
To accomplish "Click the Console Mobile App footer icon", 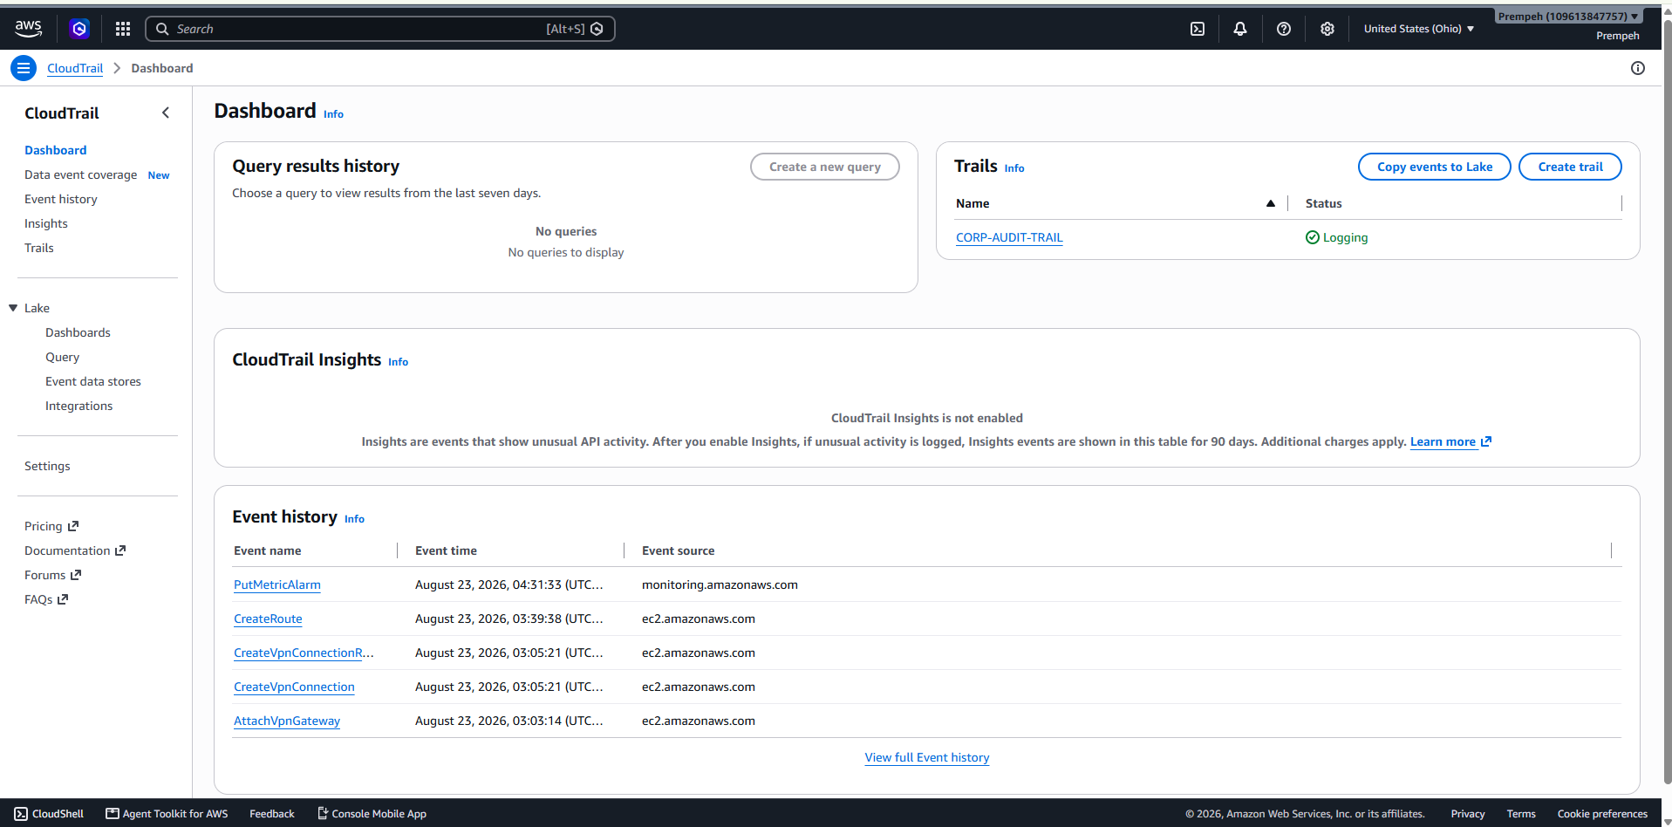I will point(323,814).
